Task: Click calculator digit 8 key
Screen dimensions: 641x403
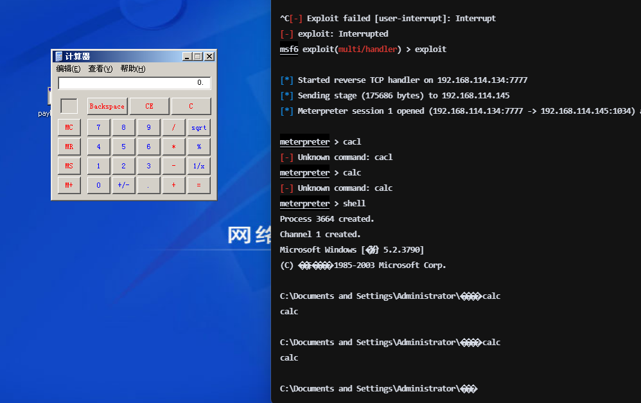Action: click(123, 128)
